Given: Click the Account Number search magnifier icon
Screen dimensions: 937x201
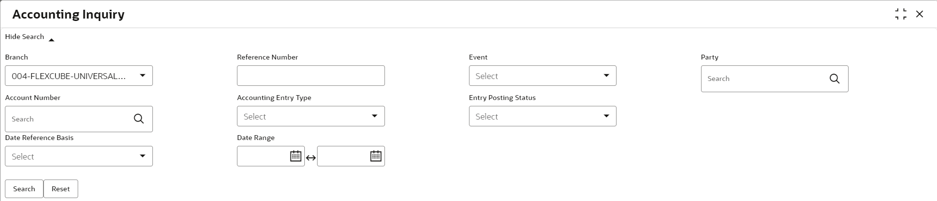Looking at the screenshot, I should [x=139, y=119].
